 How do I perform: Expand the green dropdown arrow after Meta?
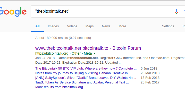tap(94, 54)
